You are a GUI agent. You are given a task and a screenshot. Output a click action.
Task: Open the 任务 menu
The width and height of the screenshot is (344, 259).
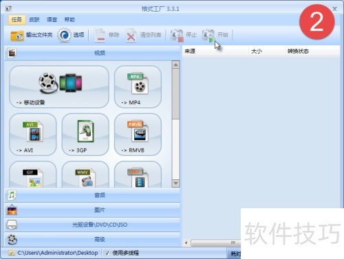point(17,20)
